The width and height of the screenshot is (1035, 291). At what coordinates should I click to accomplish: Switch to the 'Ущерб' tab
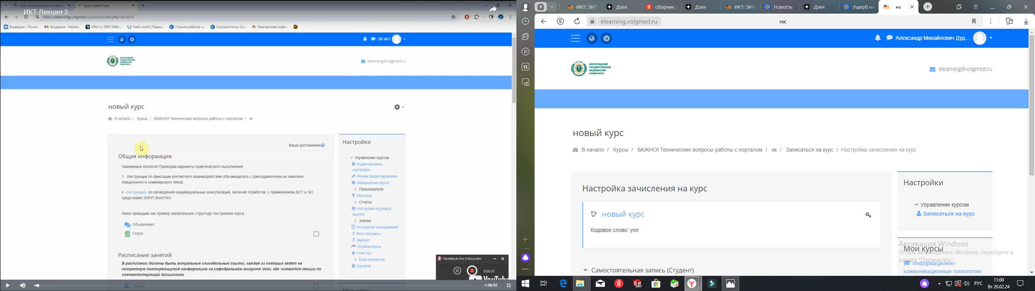pyautogui.click(x=858, y=7)
